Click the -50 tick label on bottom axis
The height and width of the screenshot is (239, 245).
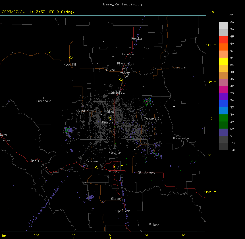point(73,235)
